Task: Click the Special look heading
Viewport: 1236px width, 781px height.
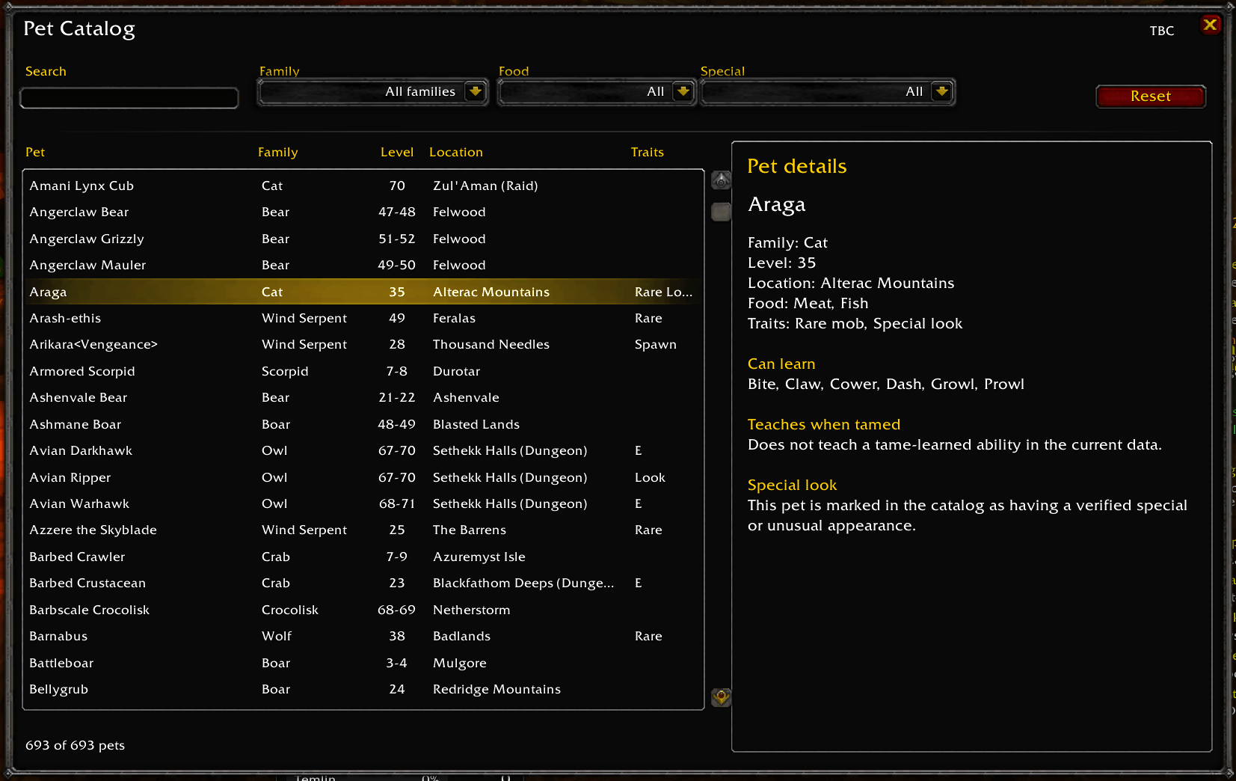Action: click(792, 485)
